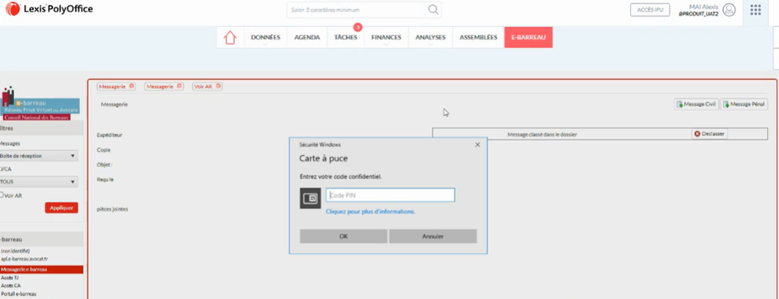
Task: Open the Tâches menu item
Action: (345, 38)
